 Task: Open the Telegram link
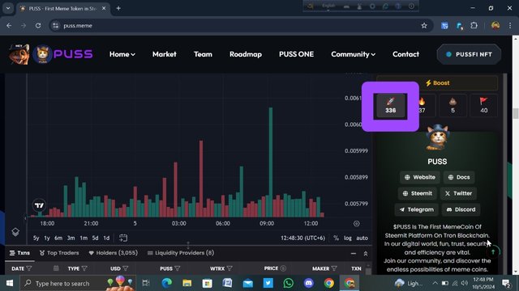tap(416, 209)
